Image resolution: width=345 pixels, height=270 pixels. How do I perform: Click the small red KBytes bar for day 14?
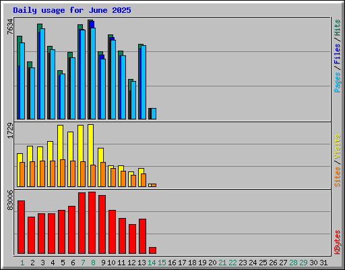tap(152, 250)
